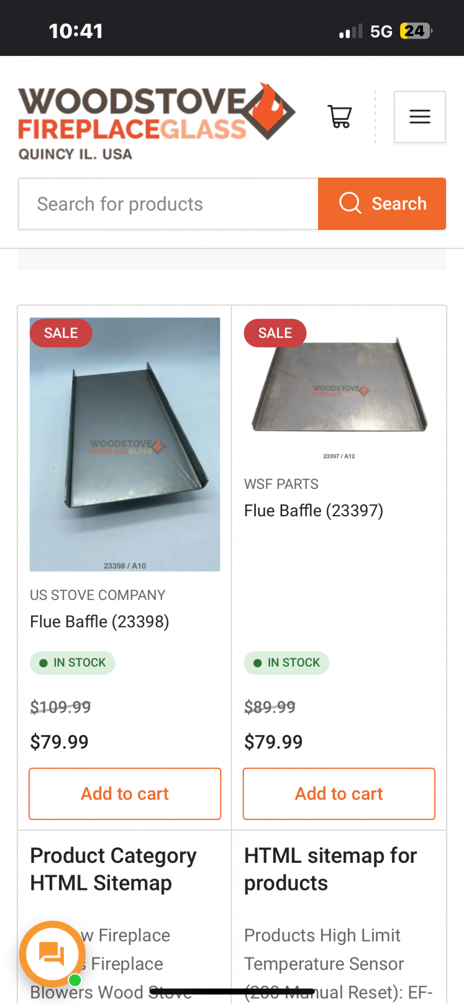Tap the SALE badge on Flue Baffle (23398)
464x1004 pixels.
pyautogui.click(x=61, y=333)
